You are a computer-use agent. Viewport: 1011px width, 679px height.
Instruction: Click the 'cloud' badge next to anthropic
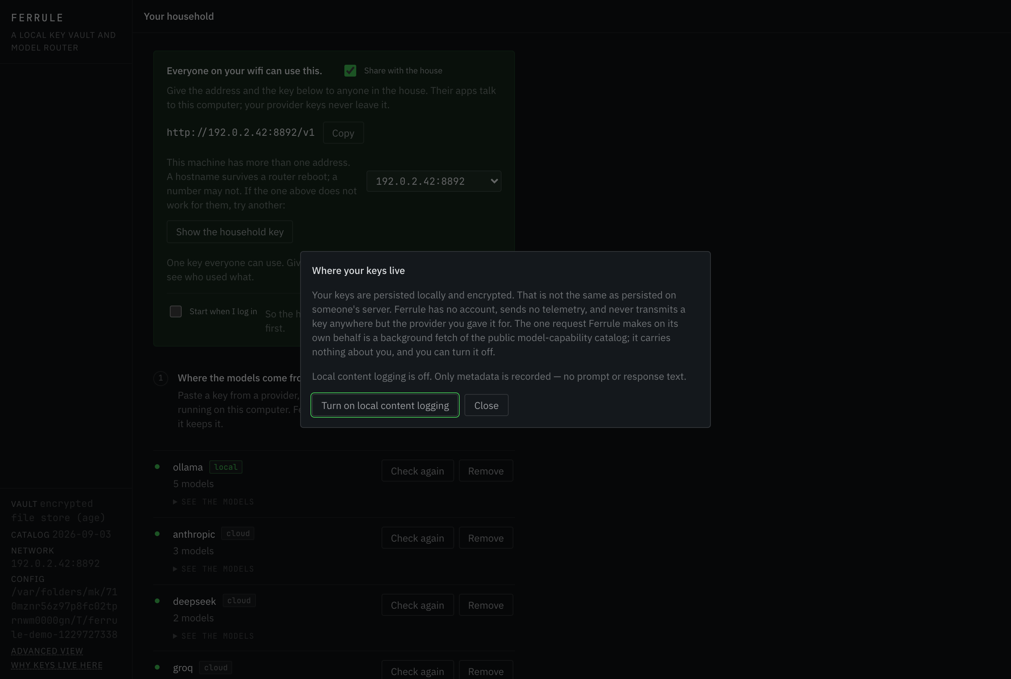click(x=238, y=533)
